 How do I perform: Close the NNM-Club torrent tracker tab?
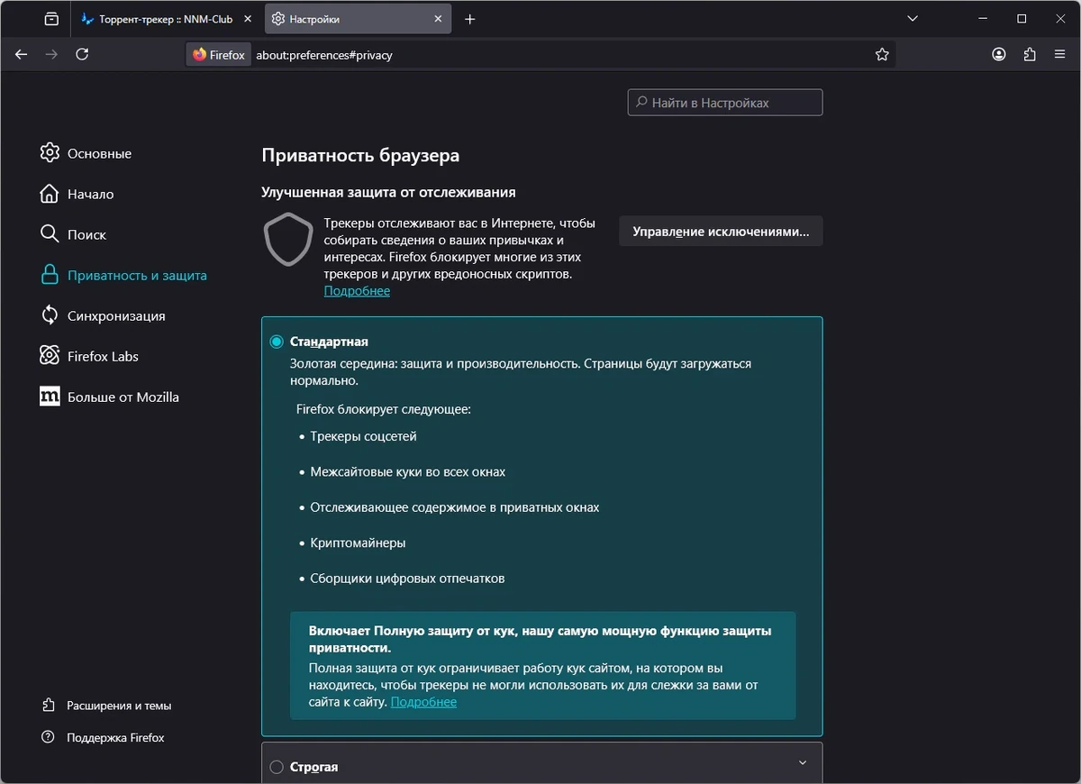tap(248, 19)
